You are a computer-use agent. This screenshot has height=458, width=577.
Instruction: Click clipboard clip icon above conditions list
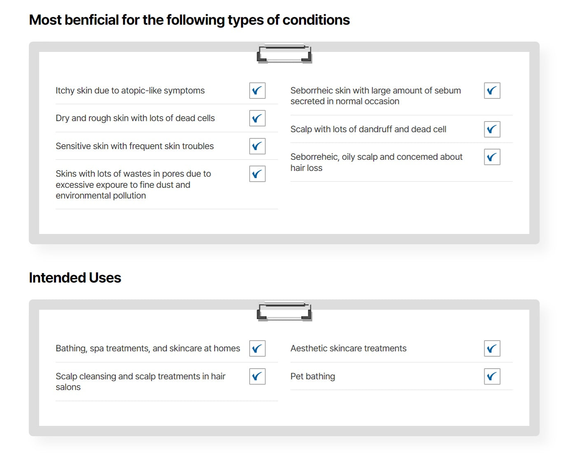(x=284, y=54)
